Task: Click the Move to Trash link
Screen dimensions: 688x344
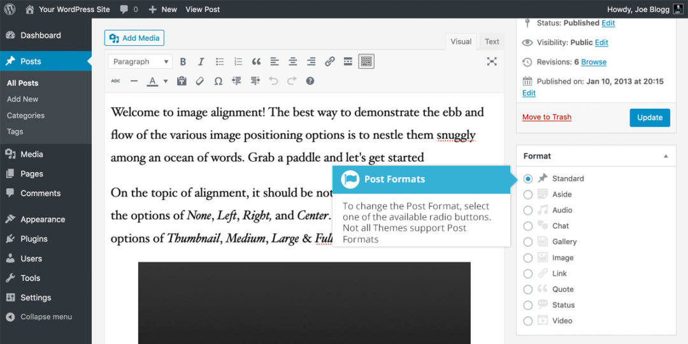Action: coord(547,117)
